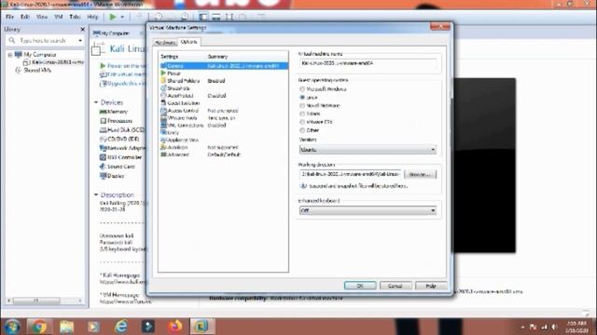Screen dimensions: 597x335
Task: Click the USB Controller device
Action: [120, 157]
